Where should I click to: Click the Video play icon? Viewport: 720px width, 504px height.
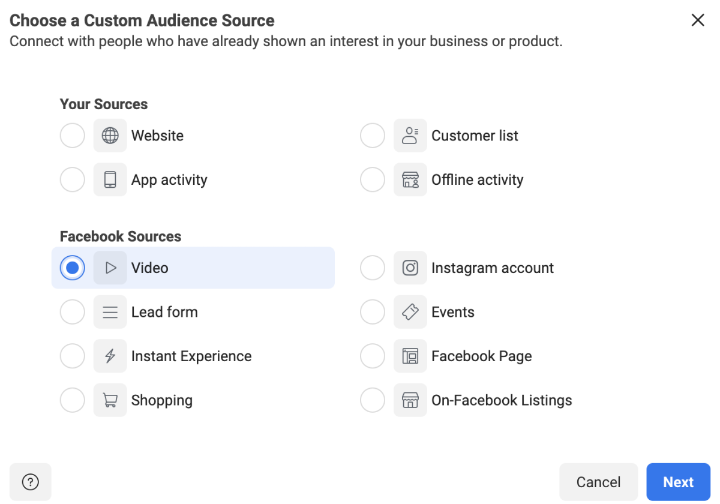(110, 268)
